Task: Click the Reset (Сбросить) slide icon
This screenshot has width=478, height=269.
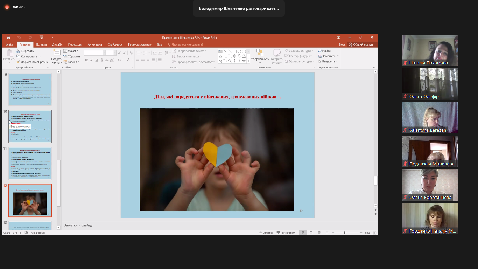Action: point(65,56)
